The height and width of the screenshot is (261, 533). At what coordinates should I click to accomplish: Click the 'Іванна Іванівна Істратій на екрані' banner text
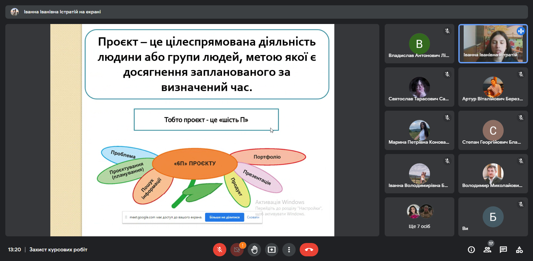[62, 12]
